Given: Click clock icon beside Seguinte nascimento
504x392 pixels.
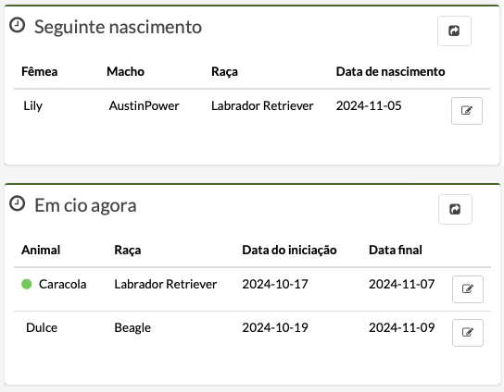Looking at the screenshot, I should pyautogui.click(x=17, y=25).
